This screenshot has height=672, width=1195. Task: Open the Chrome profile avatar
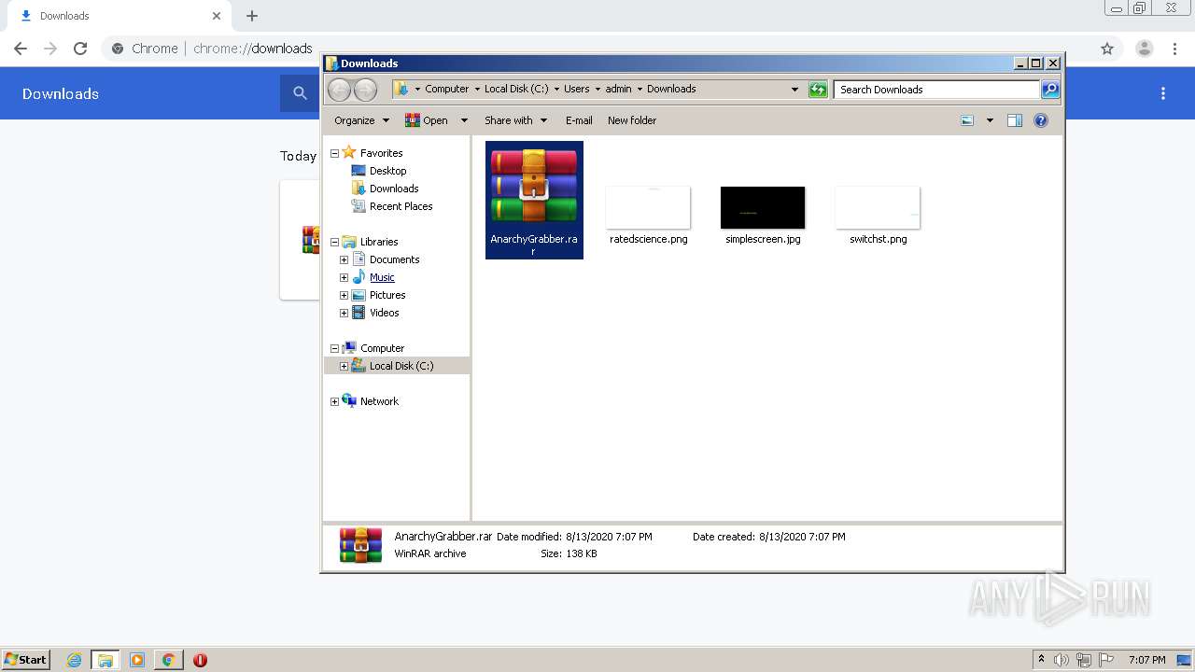(1145, 49)
